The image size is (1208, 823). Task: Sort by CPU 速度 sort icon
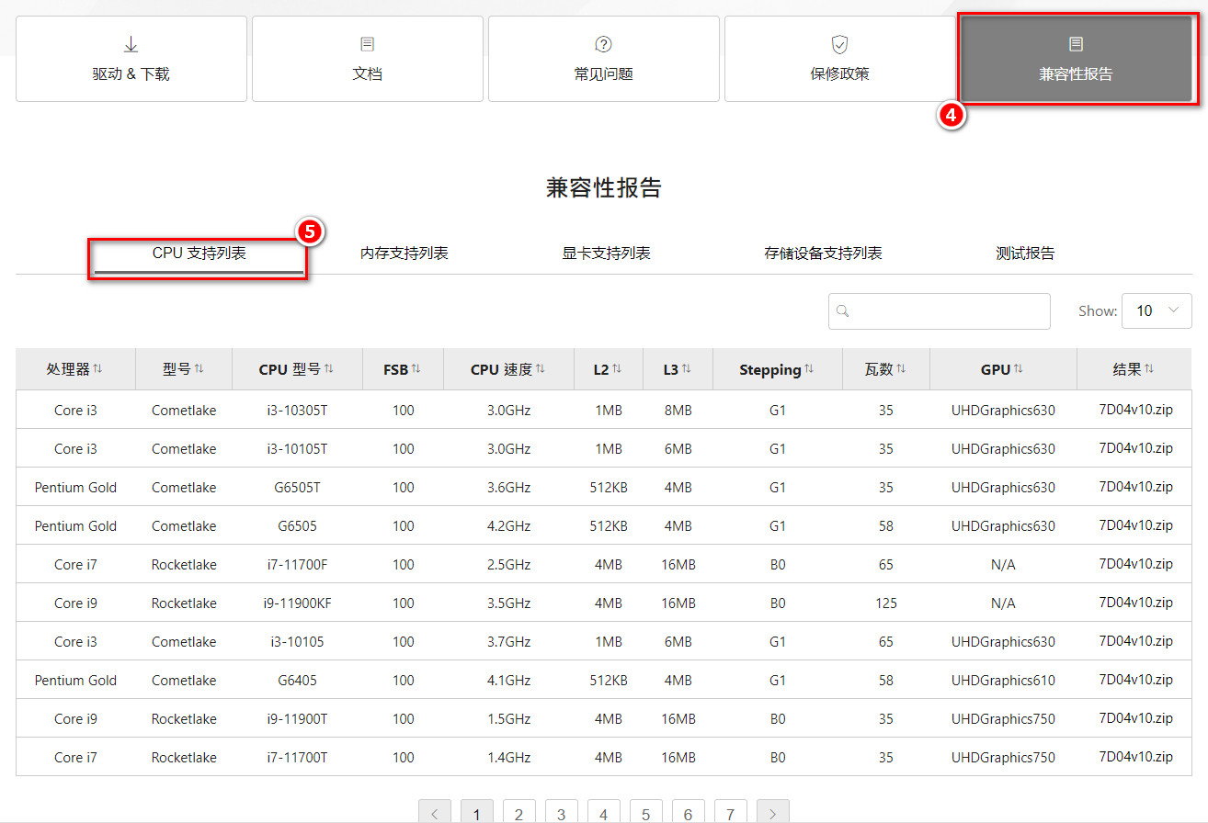(x=541, y=368)
